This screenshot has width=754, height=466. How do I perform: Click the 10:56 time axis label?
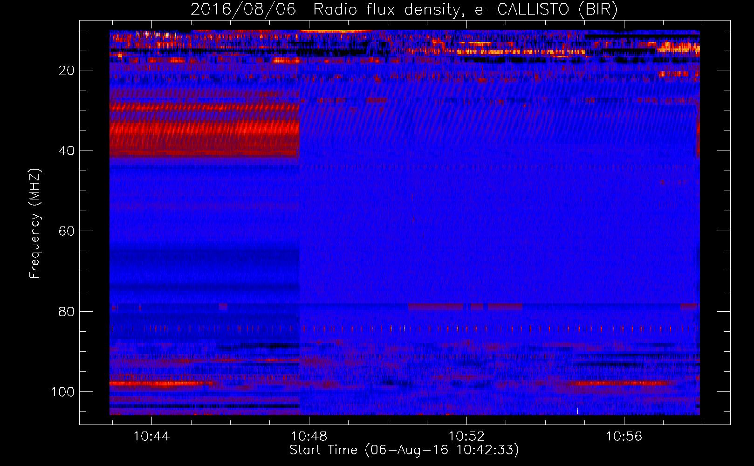(624, 436)
